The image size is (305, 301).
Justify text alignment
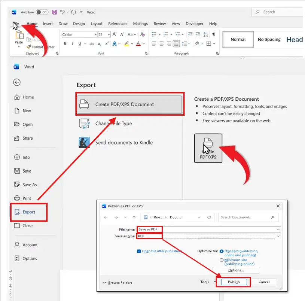click(176, 43)
